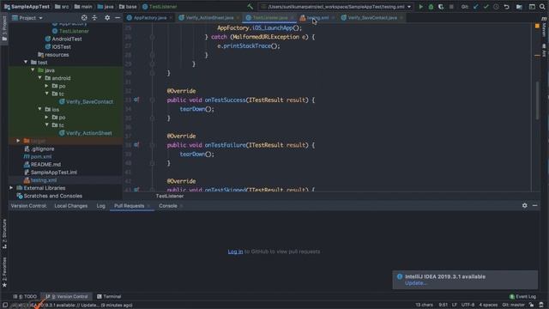This screenshot has width=549, height=309.
Task: Hide the Version Control panel
Action: coord(534,206)
